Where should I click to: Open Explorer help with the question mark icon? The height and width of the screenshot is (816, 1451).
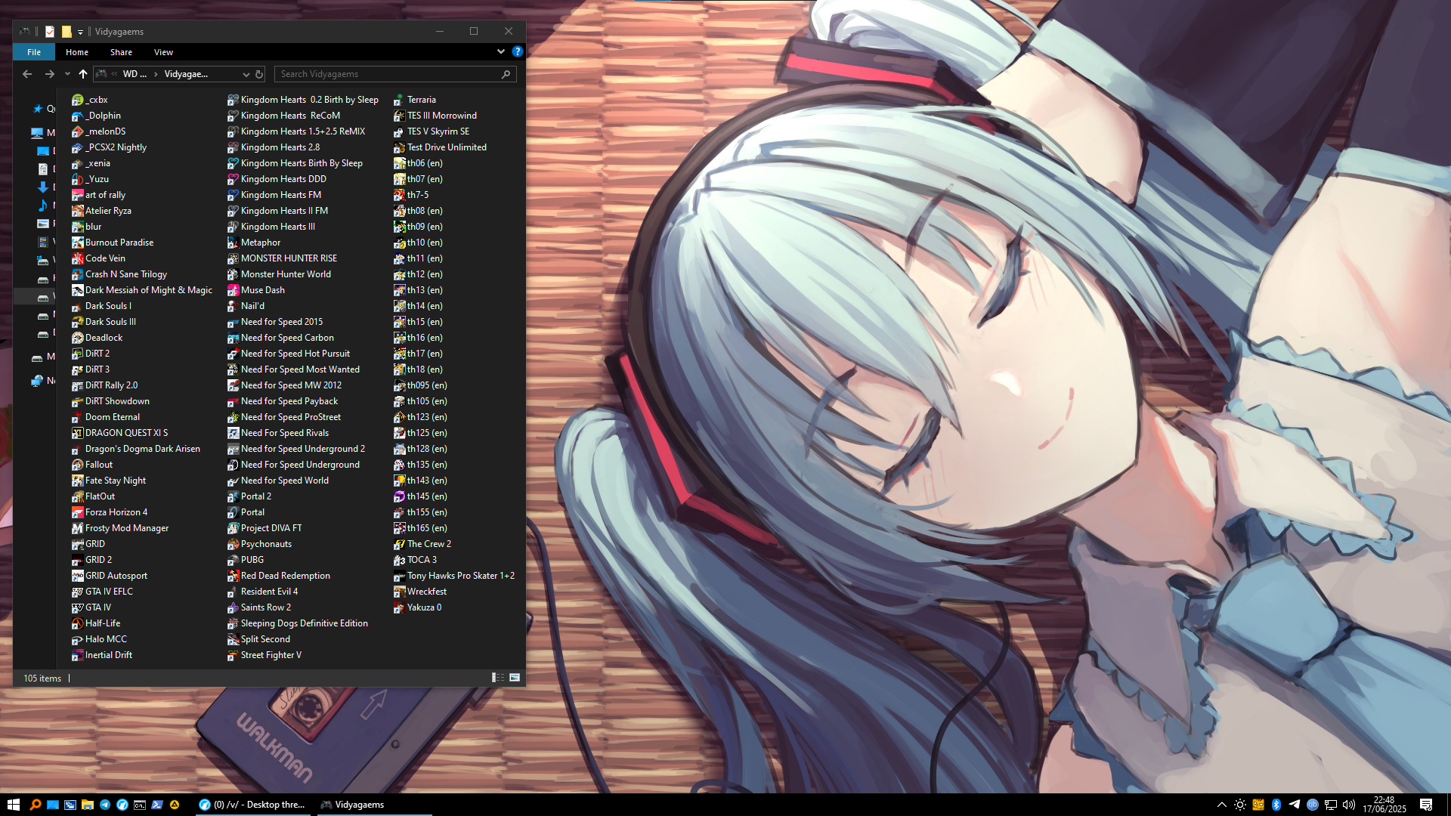(x=517, y=51)
